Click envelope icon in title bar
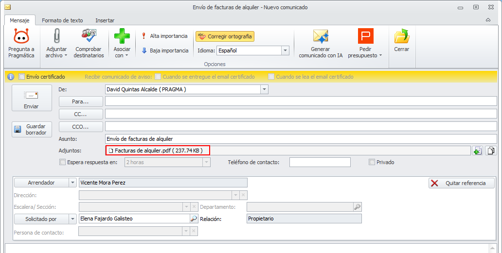The image size is (502, 253). coord(7,7)
